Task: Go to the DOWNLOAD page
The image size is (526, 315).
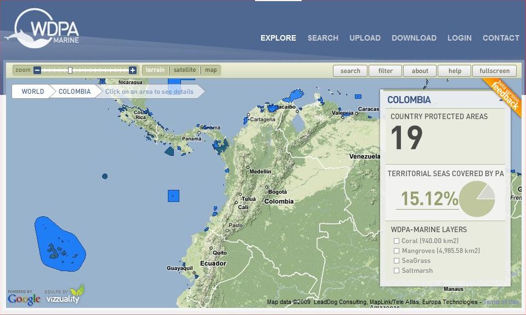Action: pyautogui.click(x=414, y=38)
